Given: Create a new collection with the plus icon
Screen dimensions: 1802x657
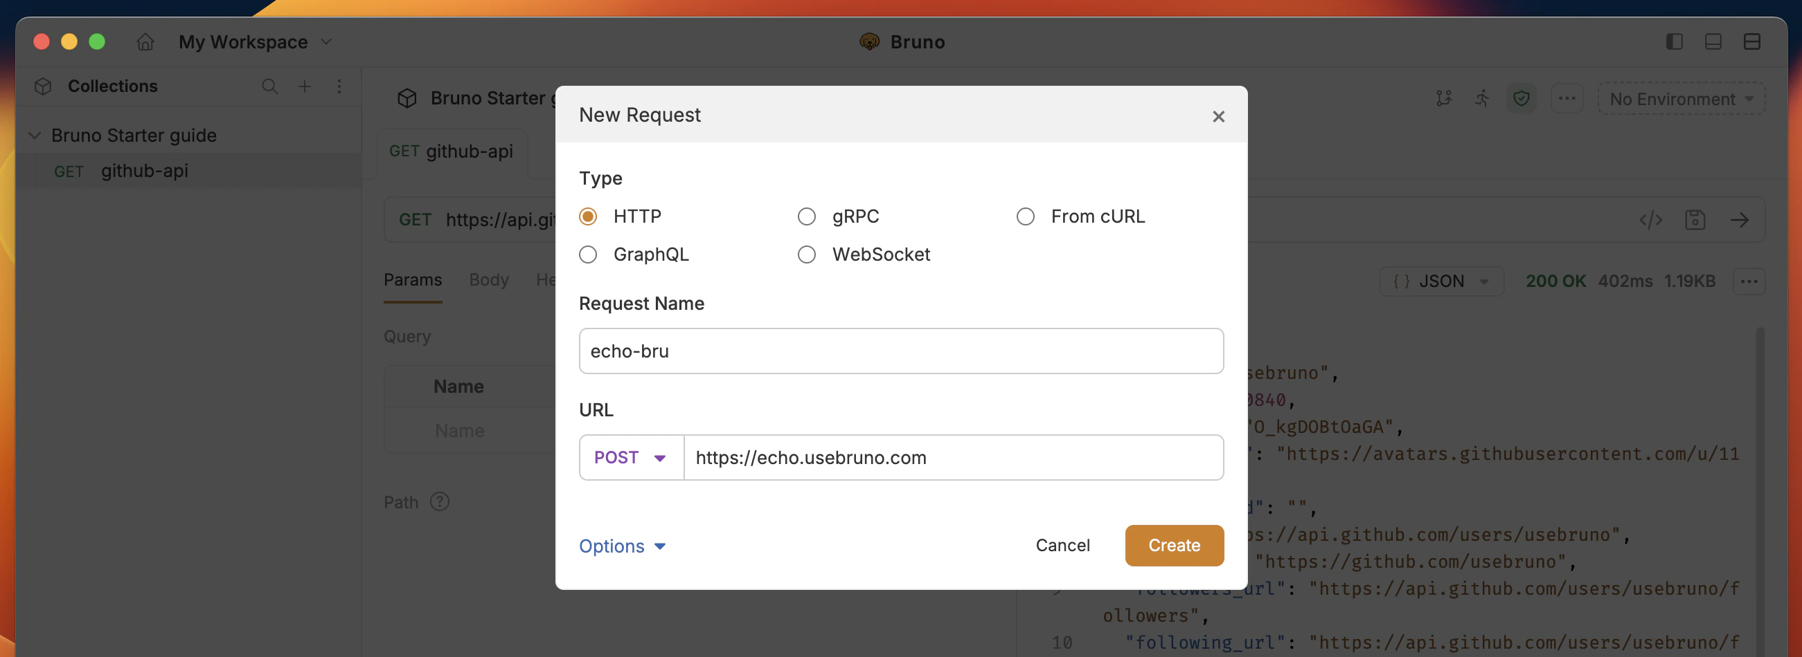Looking at the screenshot, I should tap(304, 86).
